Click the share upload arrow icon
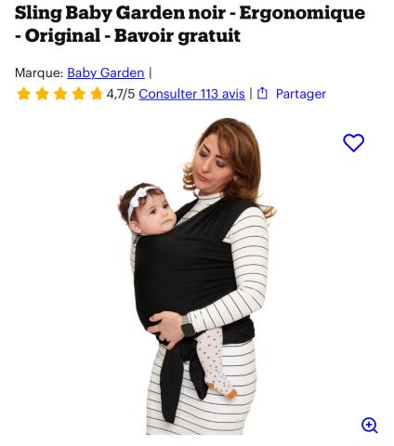The width and height of the screenshot is (394, 446). point(262,93)
